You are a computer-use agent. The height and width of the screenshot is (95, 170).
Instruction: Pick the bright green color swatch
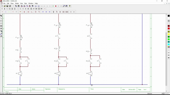click(169, 39)
